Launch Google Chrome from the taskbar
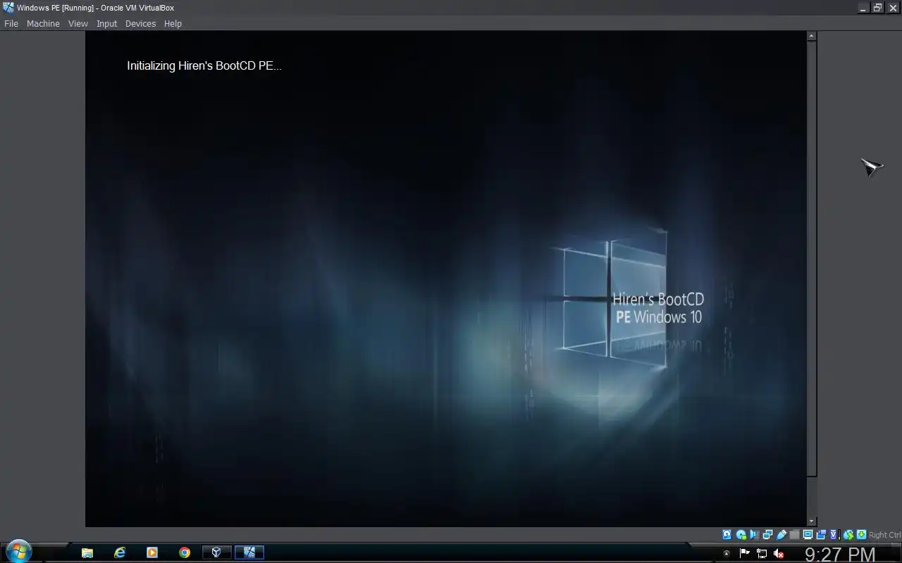The image size is (902, 563). coord(185,552)
